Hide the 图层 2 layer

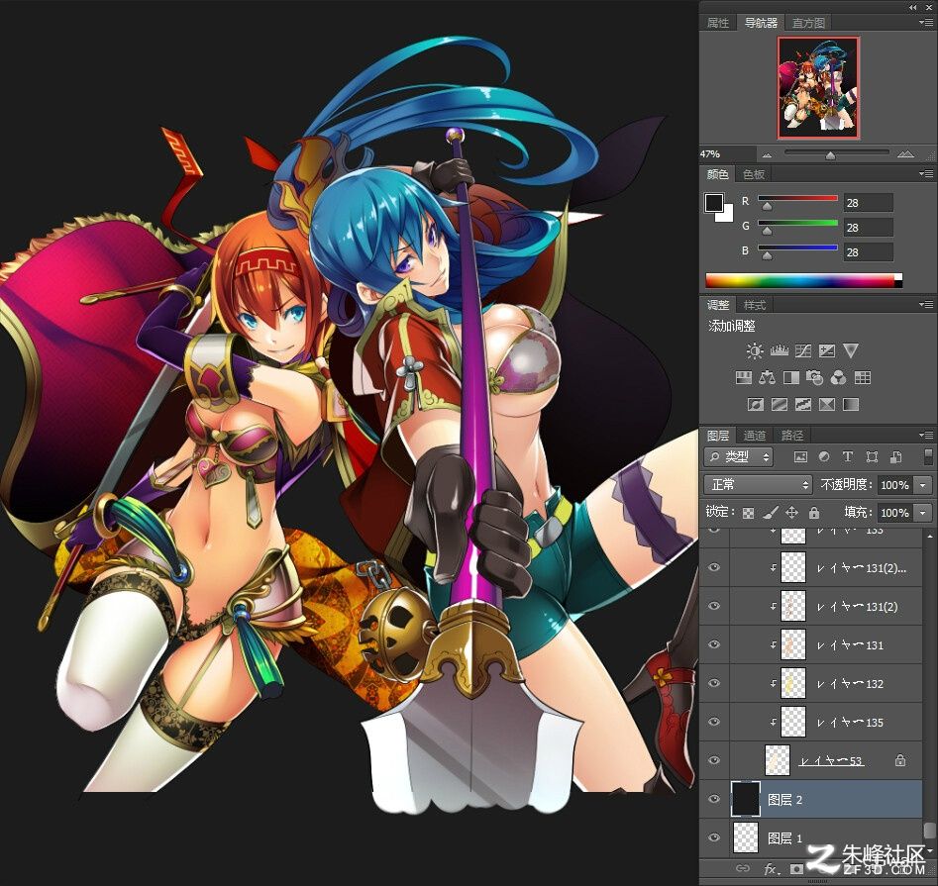714,799
